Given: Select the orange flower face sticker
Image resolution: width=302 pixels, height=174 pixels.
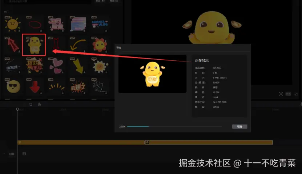Looking at the screenshot, I should point(100,44).
